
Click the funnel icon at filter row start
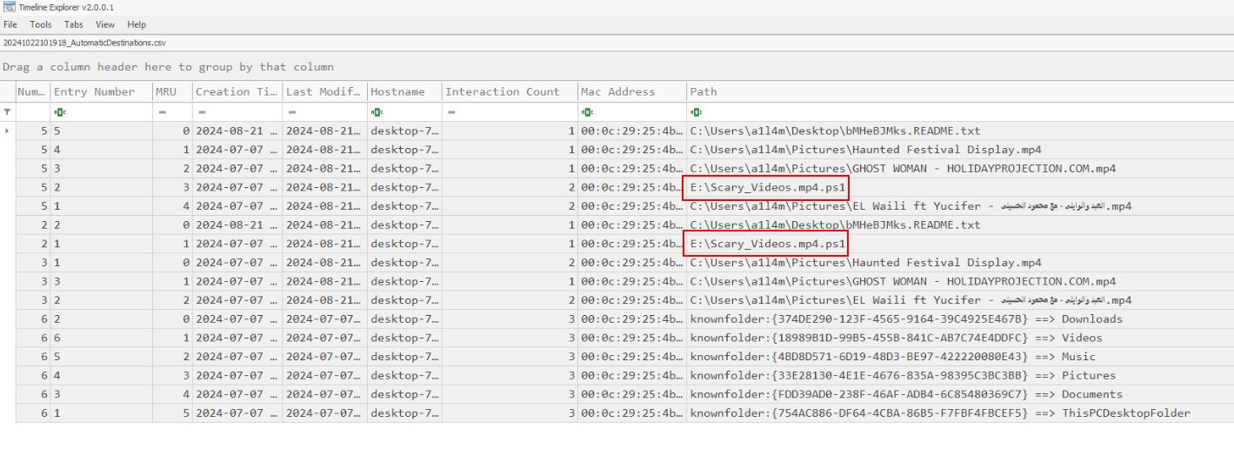[x=8, y=112]
